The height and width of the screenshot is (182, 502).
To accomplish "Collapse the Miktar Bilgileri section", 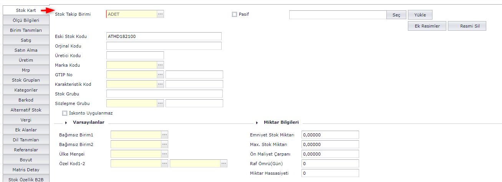I will pos(257,123).
